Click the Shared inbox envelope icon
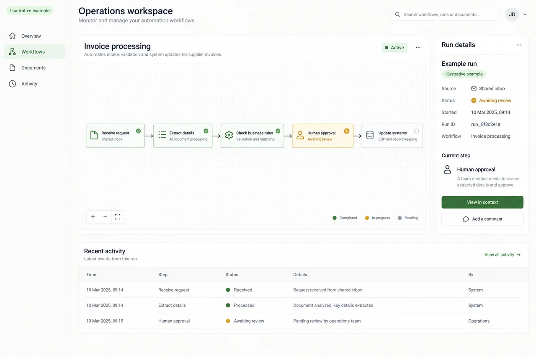 pos(474,89)
